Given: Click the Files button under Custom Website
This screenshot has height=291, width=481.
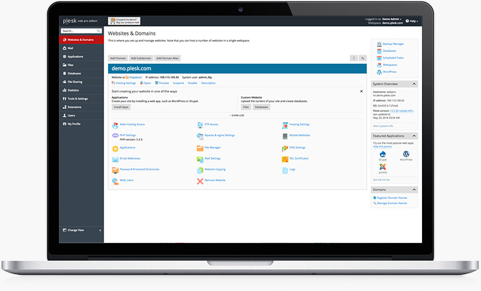Looking at the screenshot, I should pyautogui.click(x=246, y=108).
